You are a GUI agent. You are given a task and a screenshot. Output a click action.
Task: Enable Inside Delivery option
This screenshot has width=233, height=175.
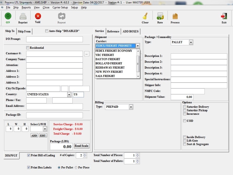185,137
